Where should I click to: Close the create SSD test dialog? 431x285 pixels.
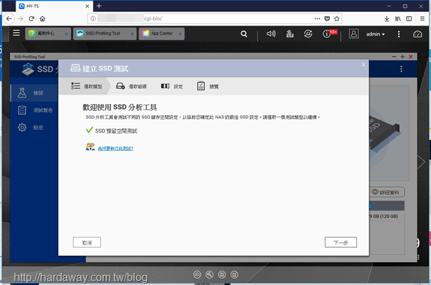click(x=364, y=65)
